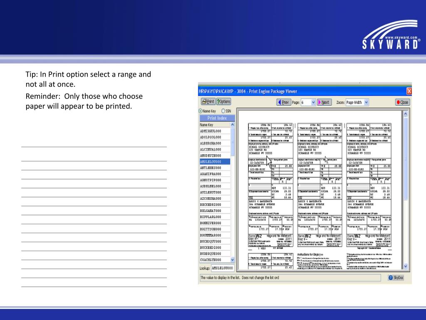Select ARANIFRA000 in the name list

[215, 174]
